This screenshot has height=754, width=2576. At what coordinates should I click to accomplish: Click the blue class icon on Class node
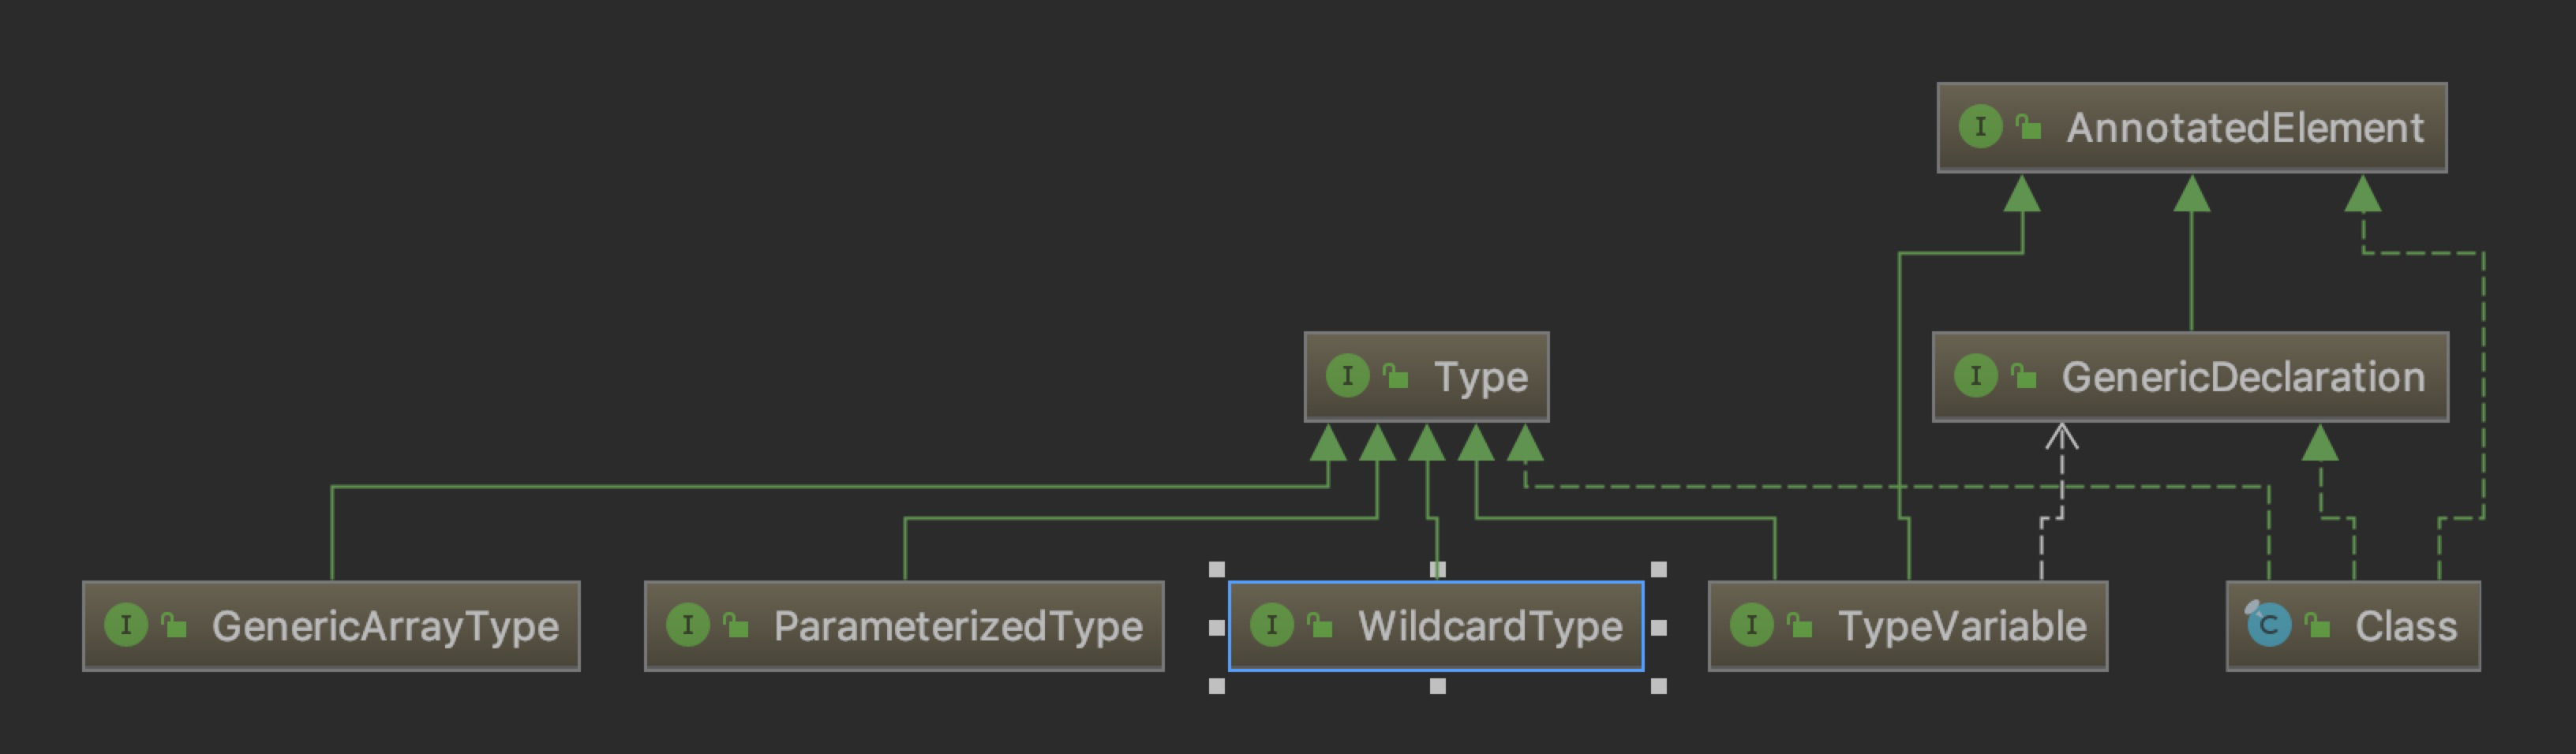tap(2268, 626)
